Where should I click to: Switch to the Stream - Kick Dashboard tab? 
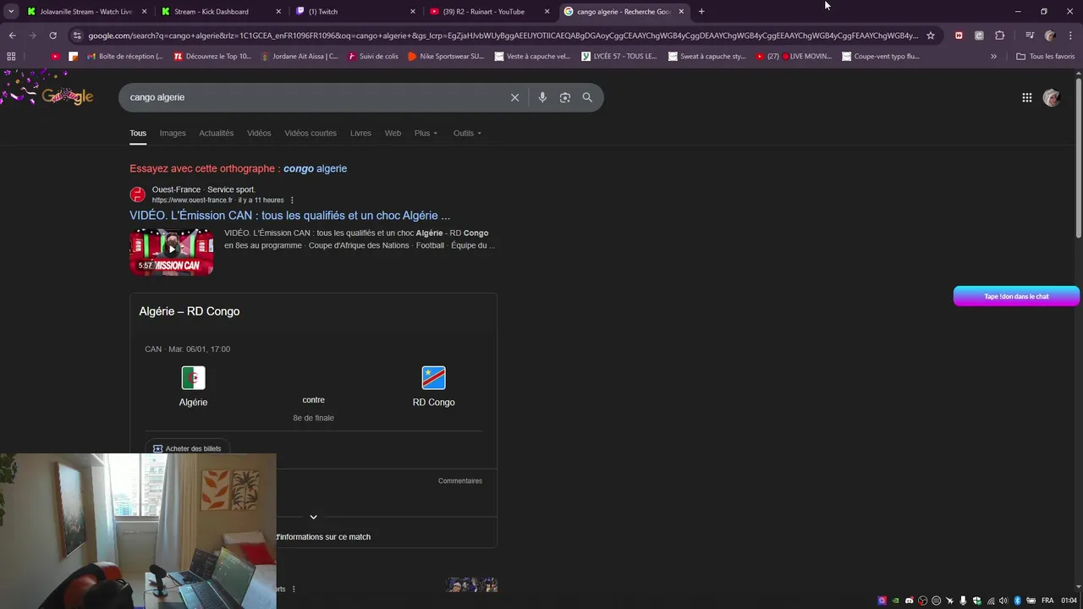coord(222,12)
